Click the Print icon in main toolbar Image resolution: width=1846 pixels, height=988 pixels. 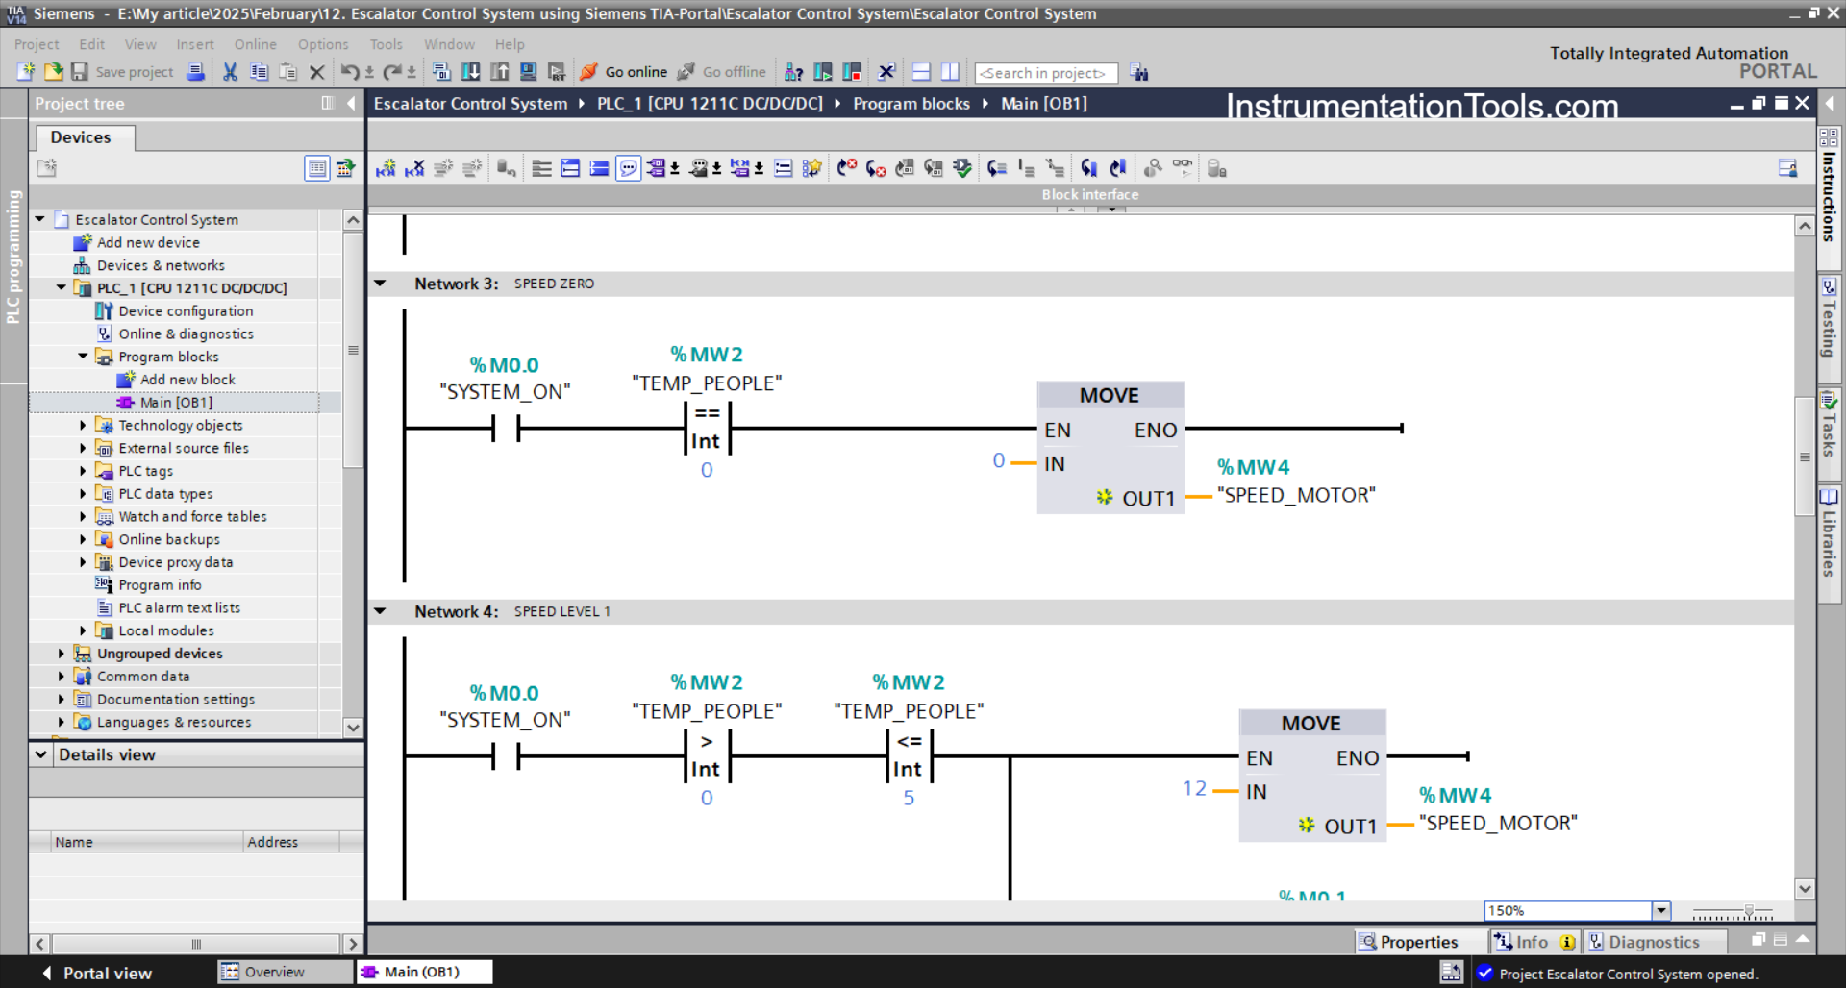195,72
